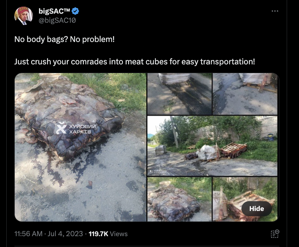Open the top right pallet photo

tap(245, 94)
